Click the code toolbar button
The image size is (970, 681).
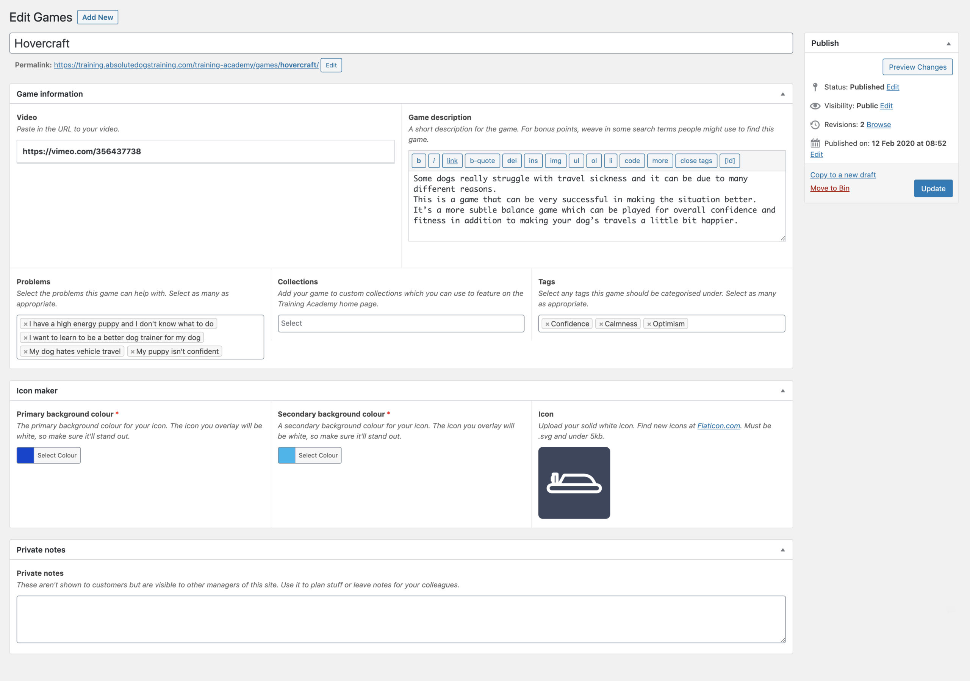click(632, 161)
